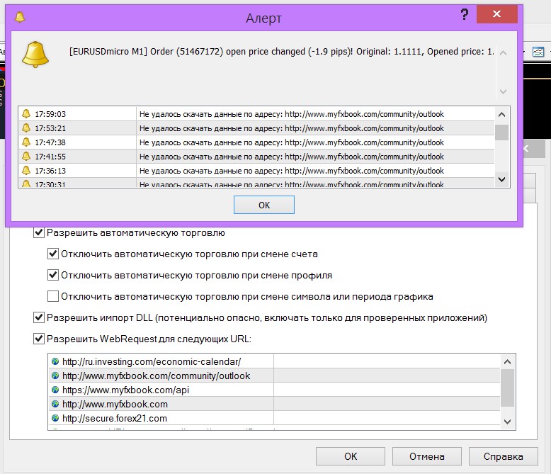Click globe icon next to myfxbook community/outlook URL
The image size is (551, 474).
(55, 376)
